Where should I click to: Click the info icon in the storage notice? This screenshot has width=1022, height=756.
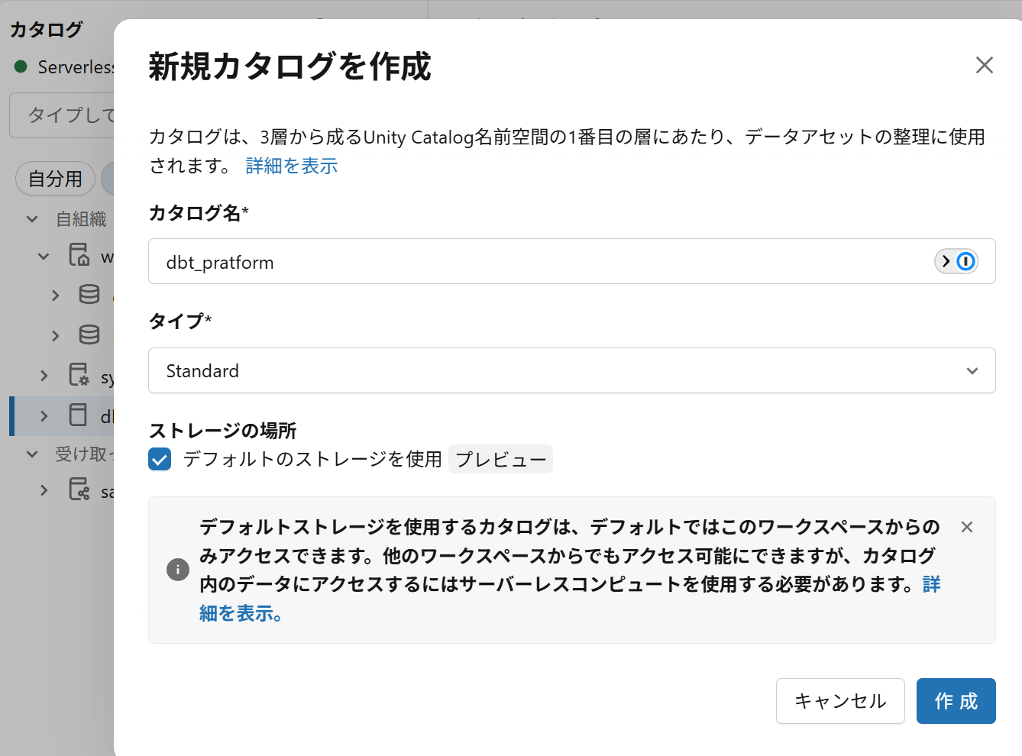178,570
